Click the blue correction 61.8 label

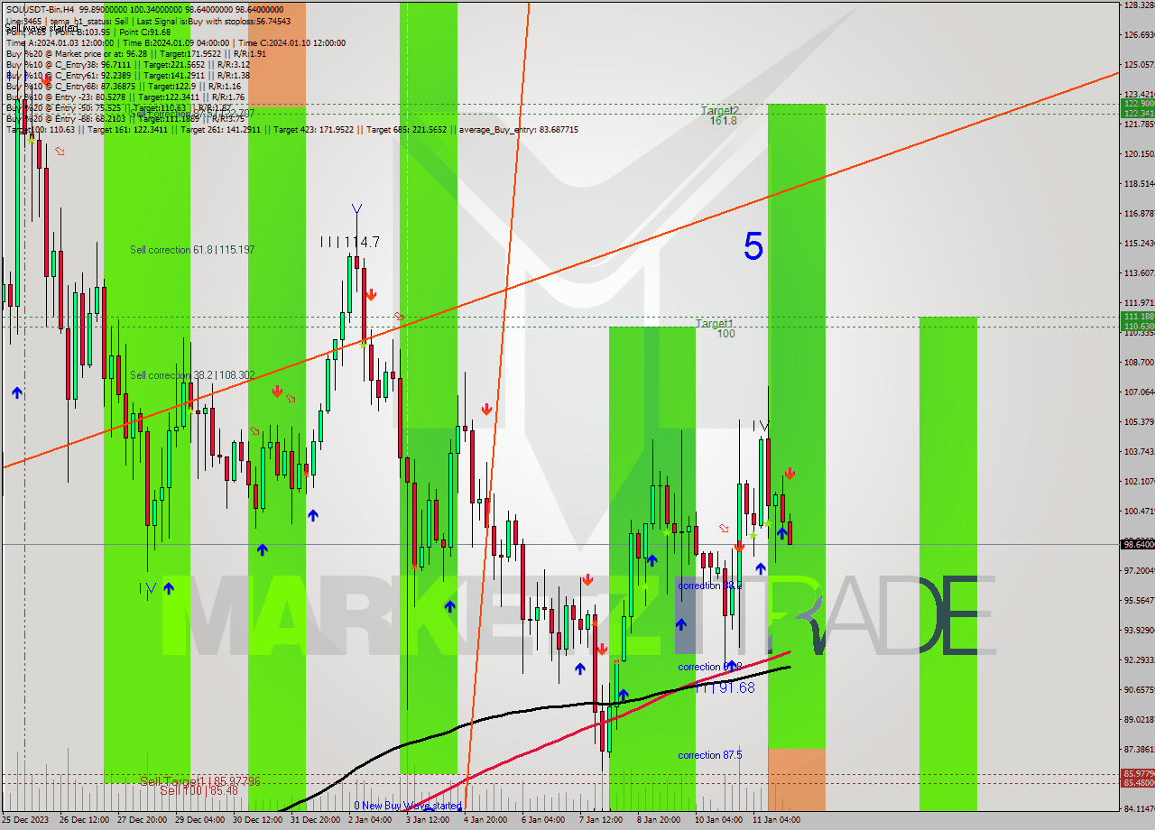tap(710, 667)
